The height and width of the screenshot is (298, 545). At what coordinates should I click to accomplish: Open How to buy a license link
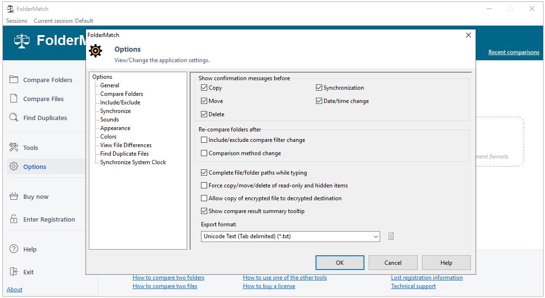pyautogui.click(x=269, y=286)
